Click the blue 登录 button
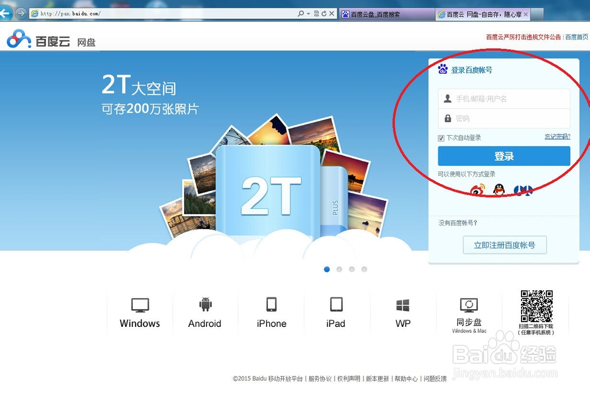This screenshot has width=590, height=393. (504, 156)
